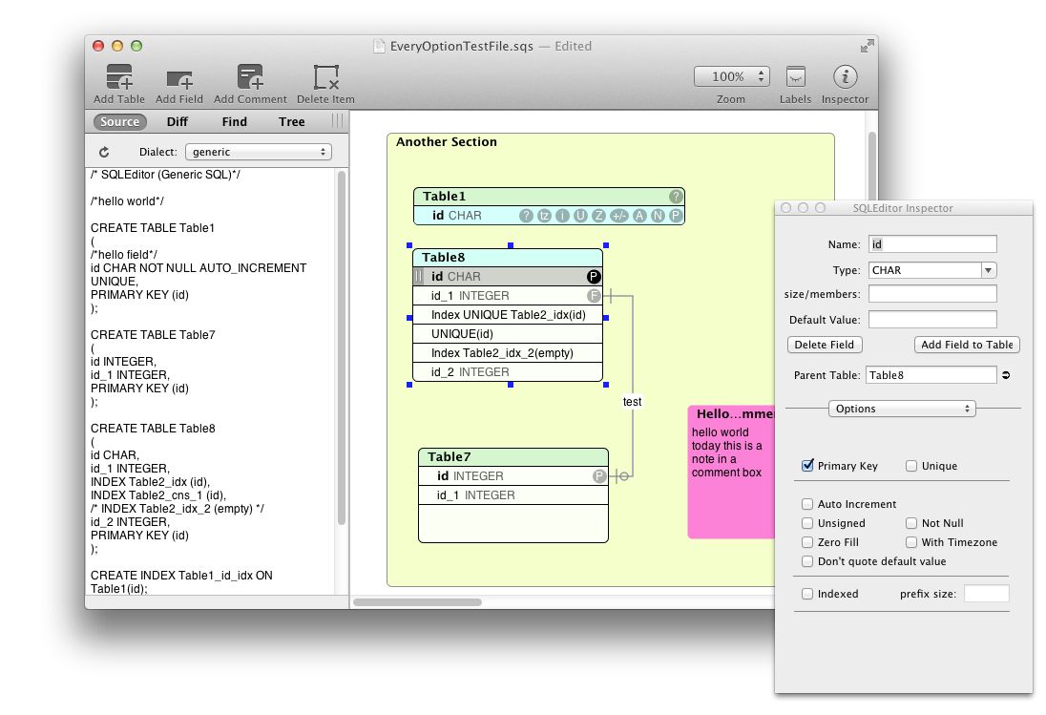Open the Options popup menu

(x=901, y=408)
